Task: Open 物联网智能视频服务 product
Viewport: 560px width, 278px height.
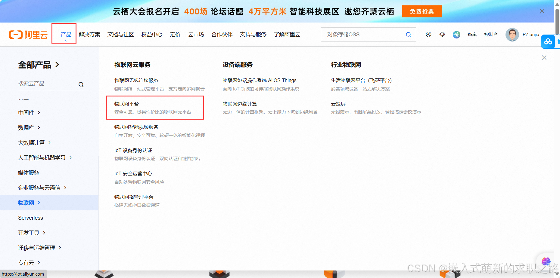Action: coord(136,127)
